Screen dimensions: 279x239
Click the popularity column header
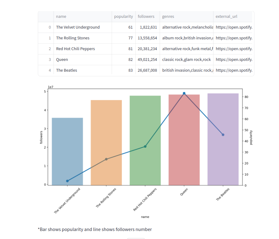click(x=123, y=17)
